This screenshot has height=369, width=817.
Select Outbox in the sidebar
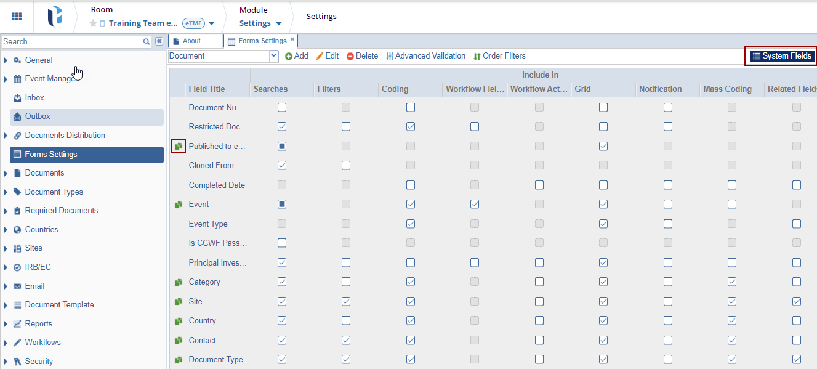pyautogui.click(x=38, y=116)
